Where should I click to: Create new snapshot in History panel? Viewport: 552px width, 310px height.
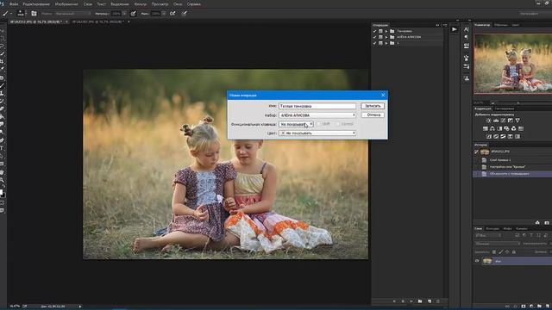click(546, 222)
